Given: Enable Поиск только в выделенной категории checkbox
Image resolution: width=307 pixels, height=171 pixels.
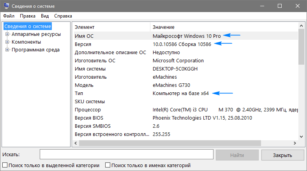Looking at the screenshot, I should tap(5, 165).
